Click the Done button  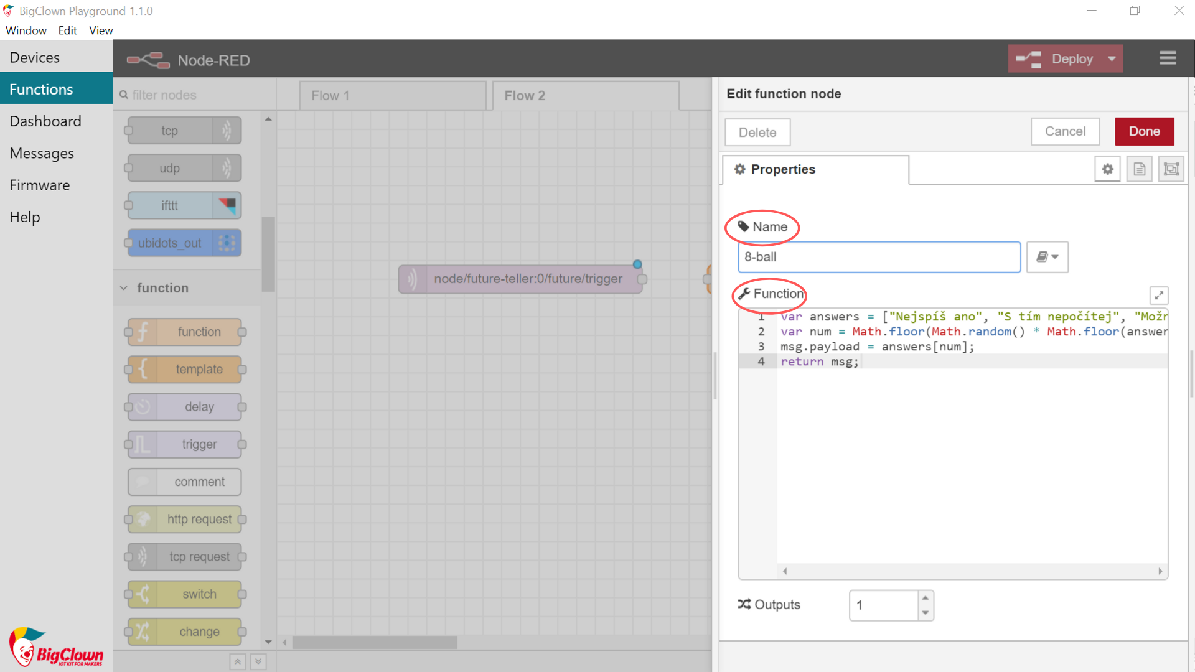point(1144,131)
